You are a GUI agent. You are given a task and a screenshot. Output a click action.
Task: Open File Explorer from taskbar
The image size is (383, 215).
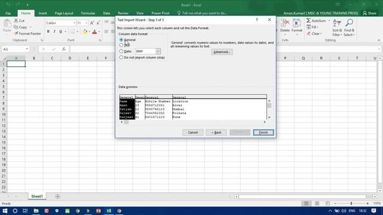coord(36,211)
